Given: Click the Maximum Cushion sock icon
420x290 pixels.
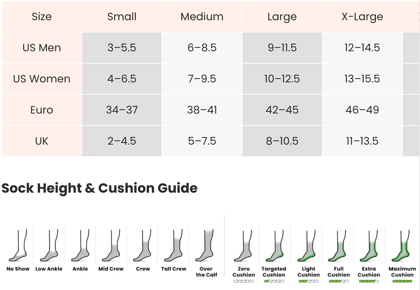Looking at the screenshot, I should pyautogui.click(x=401, y=245).
